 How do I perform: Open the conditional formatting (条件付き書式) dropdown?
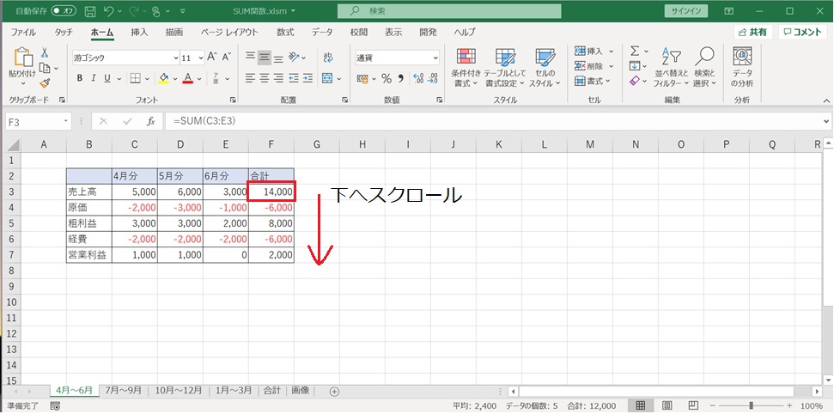(x=466, y=67)
